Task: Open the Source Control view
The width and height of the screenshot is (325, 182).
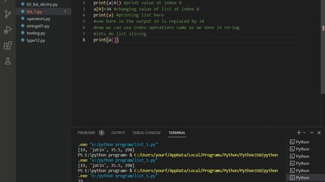Action: [8, 14]
